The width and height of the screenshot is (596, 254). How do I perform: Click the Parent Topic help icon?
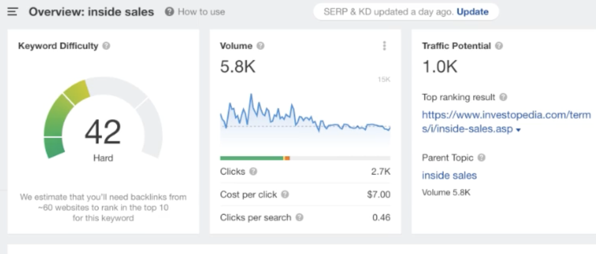(482, 158)
